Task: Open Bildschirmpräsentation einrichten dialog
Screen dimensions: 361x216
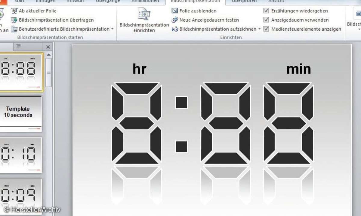Action: coord(144,20)
